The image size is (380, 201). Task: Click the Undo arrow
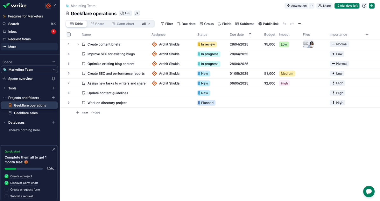click(x=284, y=24)
